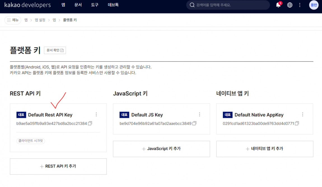Click the REST API 키 section heading
This screenshot has height=187, width=322.
pos(25,93)
